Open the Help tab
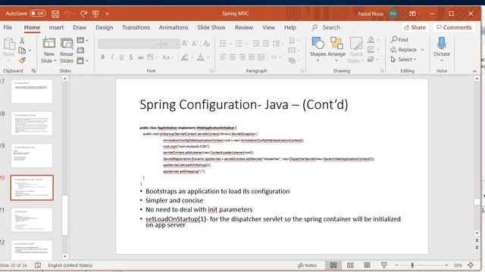485x272 pixels. click(290, 27)
